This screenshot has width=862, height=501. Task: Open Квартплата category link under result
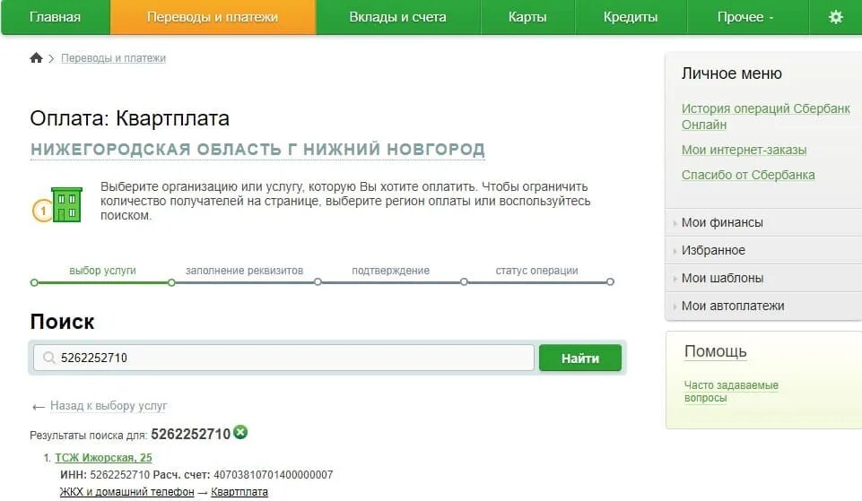coord(239,492)
